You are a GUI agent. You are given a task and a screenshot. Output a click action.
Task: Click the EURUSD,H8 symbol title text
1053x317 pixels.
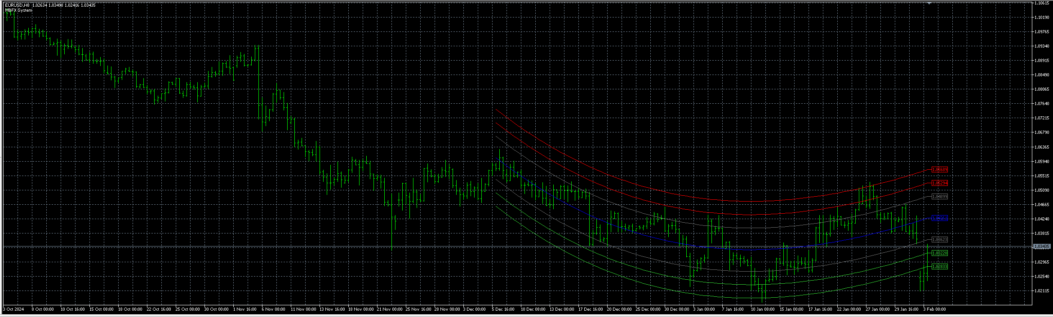(x=18, y=5)
